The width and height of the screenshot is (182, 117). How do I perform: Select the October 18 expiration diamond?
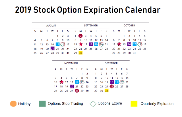pos(140,44)
